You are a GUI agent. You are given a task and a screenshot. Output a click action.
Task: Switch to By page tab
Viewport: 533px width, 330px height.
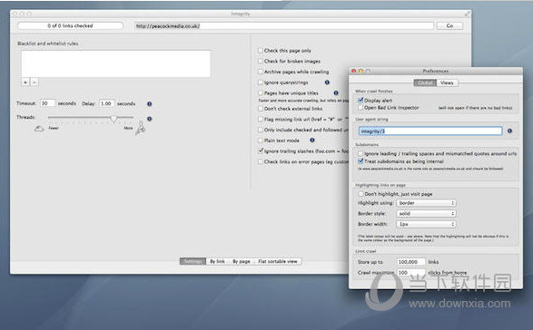tap(242, 261)
